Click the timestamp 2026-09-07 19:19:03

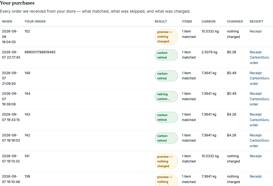(11, 138)
